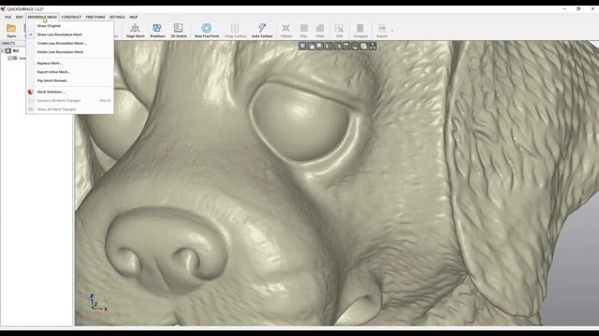The height and width of the screenshot is (336, 599).
Task: Create a New Free Form
Action: click(207, 31)
